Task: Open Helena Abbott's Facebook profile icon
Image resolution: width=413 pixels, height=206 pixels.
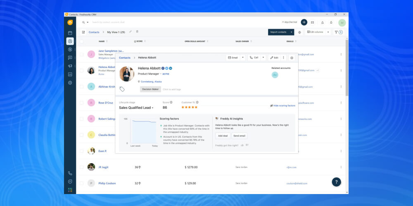Action: [163, 68]
